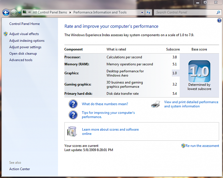Image resolution: width=223 pixels, height=178 pixels.
Task: Minimize the Control Panel window
Action: (197, 2)
